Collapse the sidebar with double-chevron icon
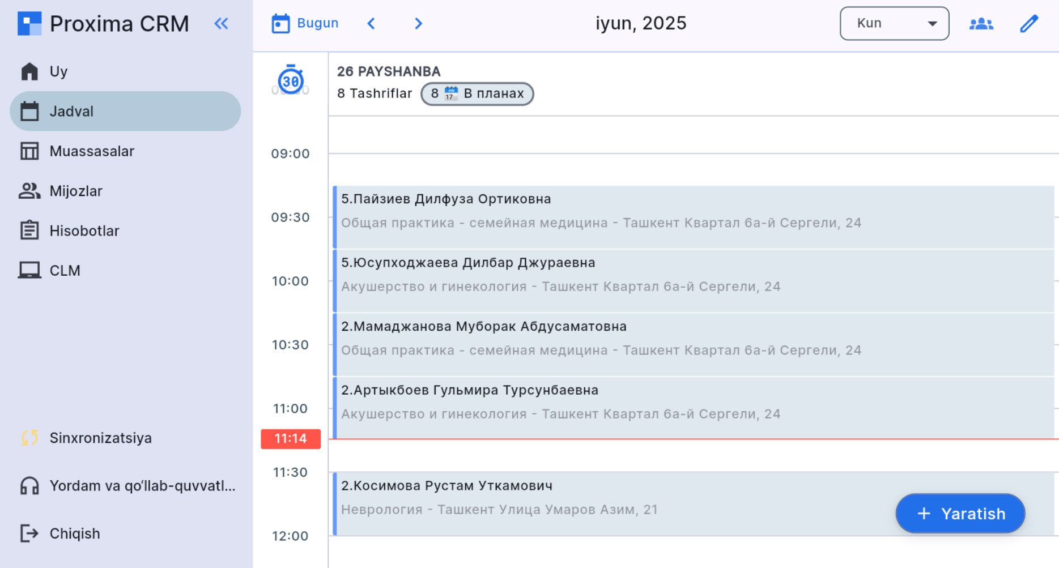The image size is (1059, 568). [x=221, y=24]
